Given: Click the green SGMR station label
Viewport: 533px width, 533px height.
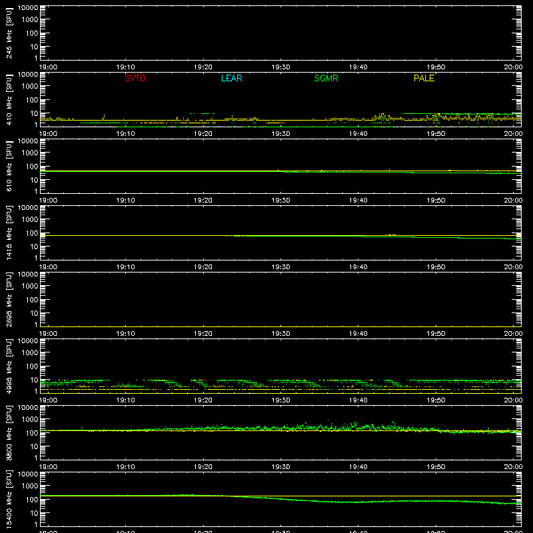Looking at the screenshot, I should coord(326,78).
